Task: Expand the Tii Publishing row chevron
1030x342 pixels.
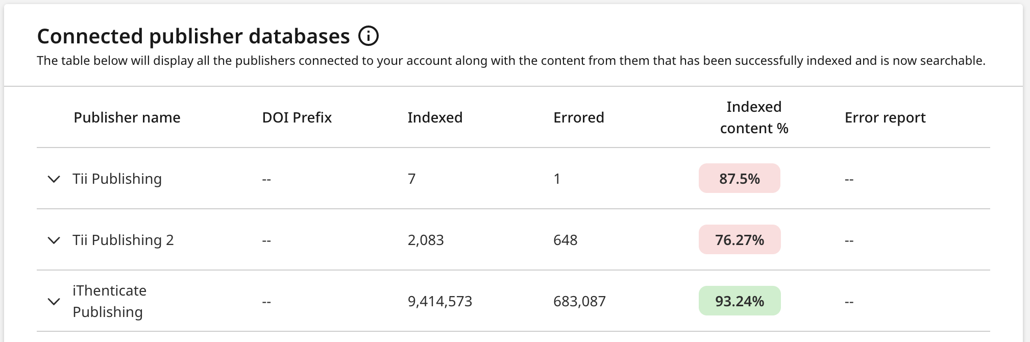Action: (x=54, y=179)
